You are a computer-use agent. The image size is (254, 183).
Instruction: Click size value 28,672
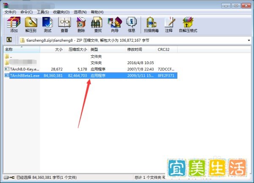click(57, 69)
